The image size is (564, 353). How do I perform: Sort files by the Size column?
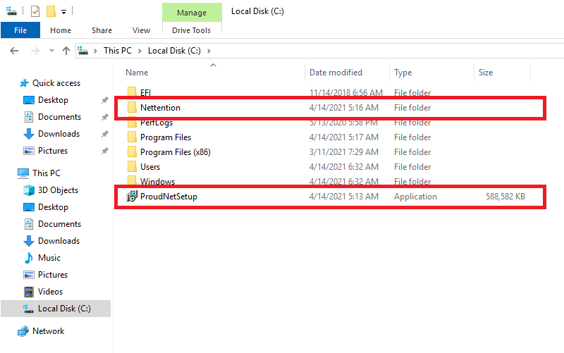486,73
